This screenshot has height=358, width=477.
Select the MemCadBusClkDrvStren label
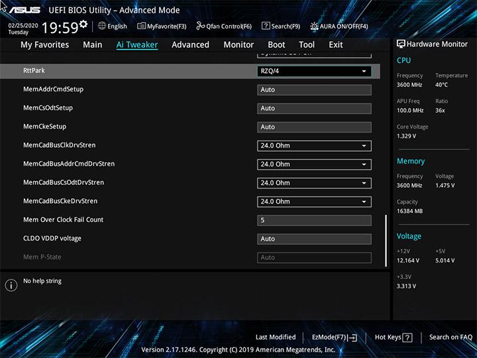click(x=60, y=145)
